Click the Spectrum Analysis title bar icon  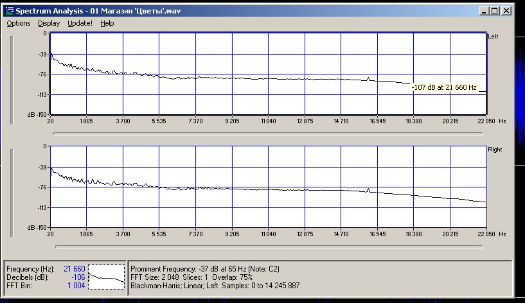pos(8,11)
